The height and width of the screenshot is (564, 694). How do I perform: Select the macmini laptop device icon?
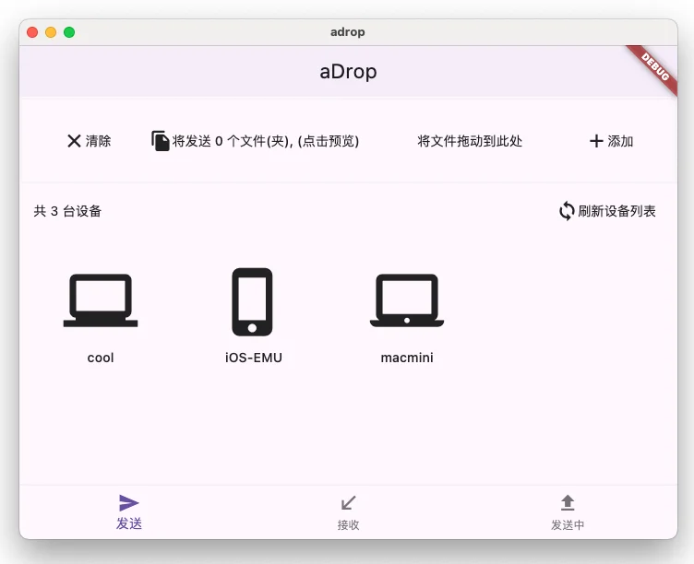click(407, 301)
